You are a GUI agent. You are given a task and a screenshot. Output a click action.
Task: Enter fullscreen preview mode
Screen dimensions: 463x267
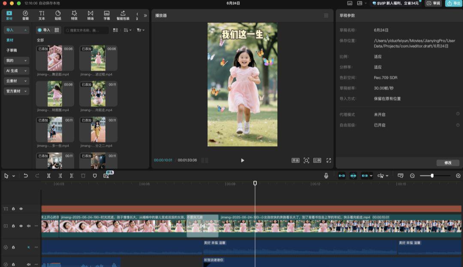[329, 160]
